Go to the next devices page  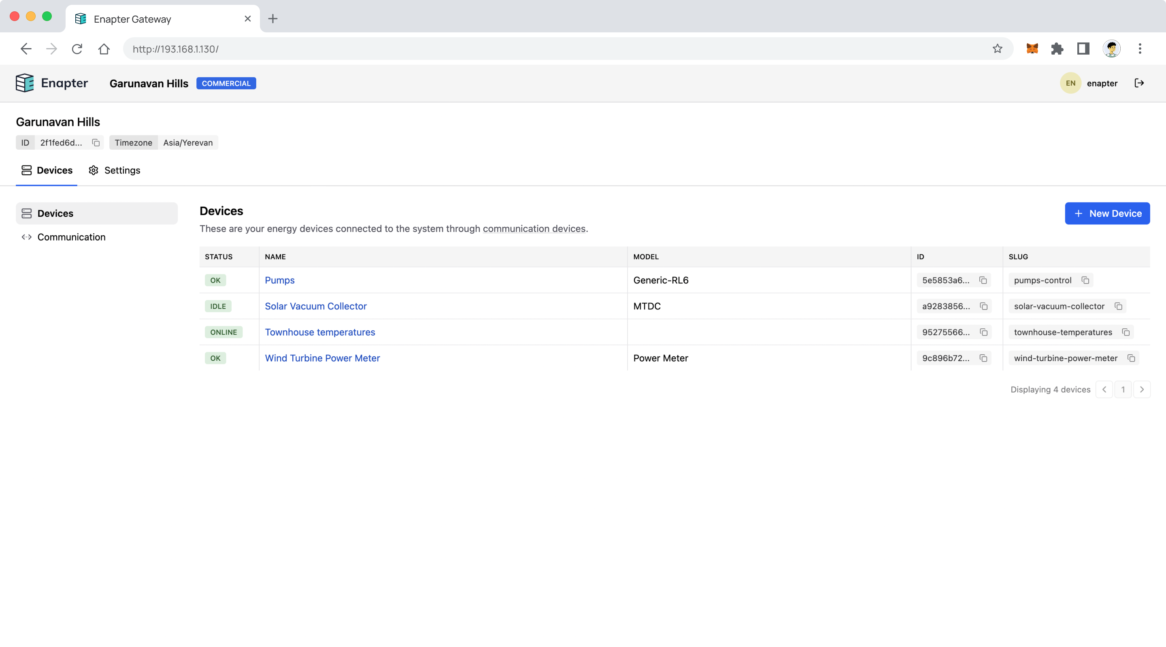click(1142, 390)
